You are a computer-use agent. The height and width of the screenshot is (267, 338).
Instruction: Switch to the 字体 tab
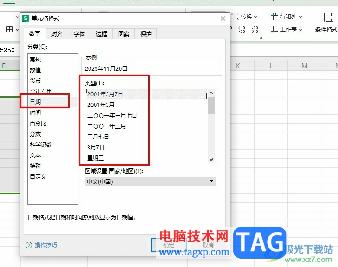(x=79, y=34)
